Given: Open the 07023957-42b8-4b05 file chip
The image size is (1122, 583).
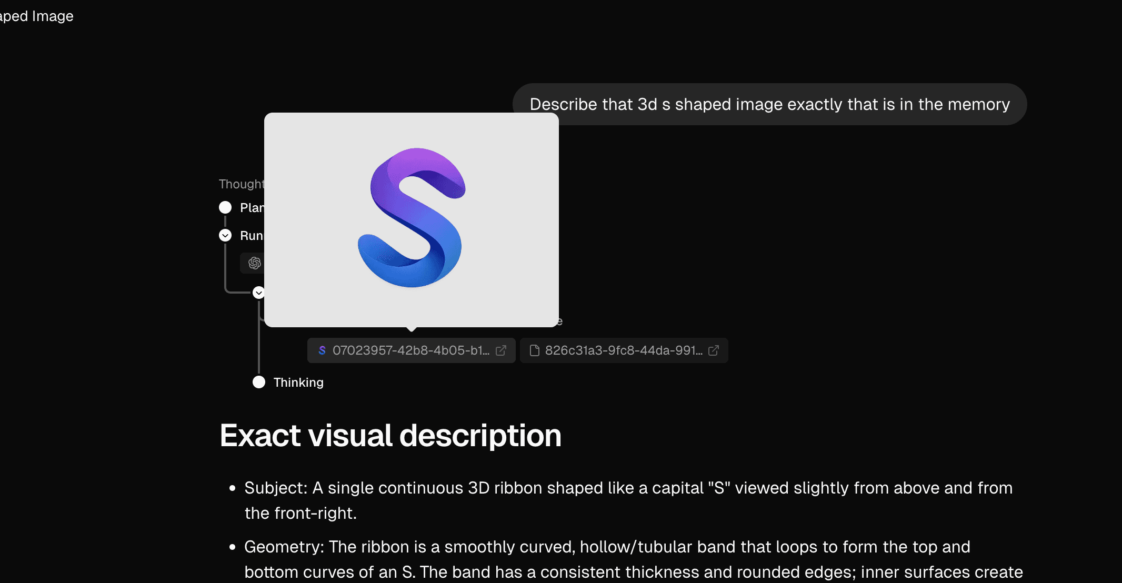Looking at the screenshot, I should coord(410,350).
